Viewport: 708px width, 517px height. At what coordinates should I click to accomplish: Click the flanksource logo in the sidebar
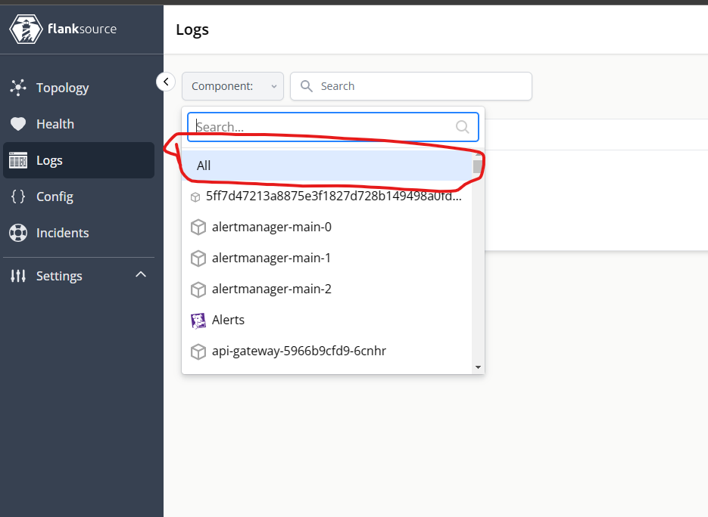pyautogui.click(x=25, y=29)
